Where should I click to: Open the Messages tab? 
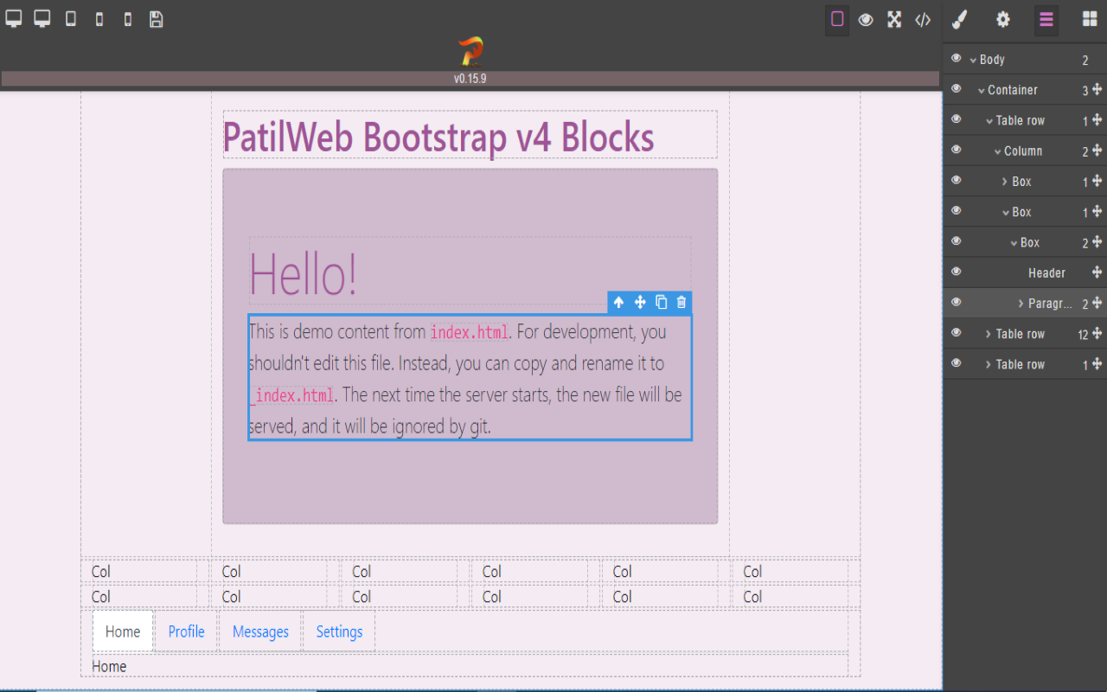pyautogui.click(x=260, y=631)
